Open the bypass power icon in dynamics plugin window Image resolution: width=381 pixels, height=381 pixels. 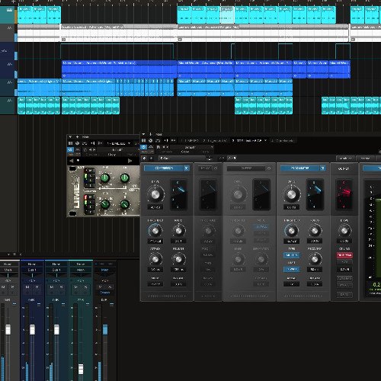[144, 147]
